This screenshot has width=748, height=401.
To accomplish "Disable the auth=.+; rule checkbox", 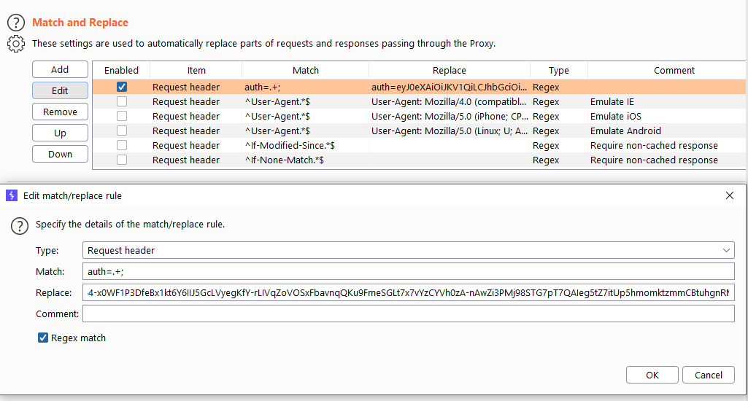I will [121, 87].
